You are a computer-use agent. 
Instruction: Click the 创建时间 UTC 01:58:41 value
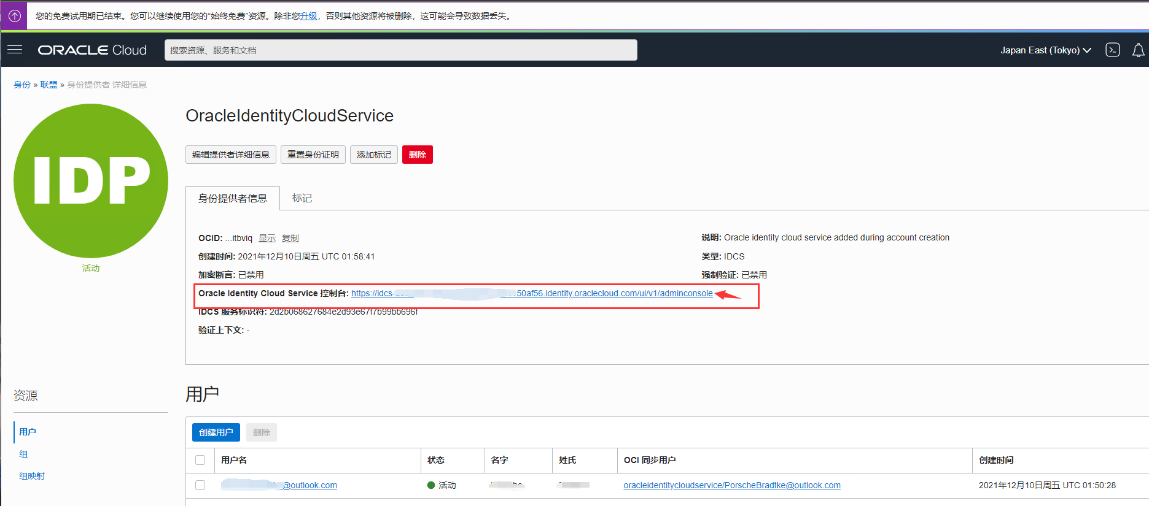(306, 256)
